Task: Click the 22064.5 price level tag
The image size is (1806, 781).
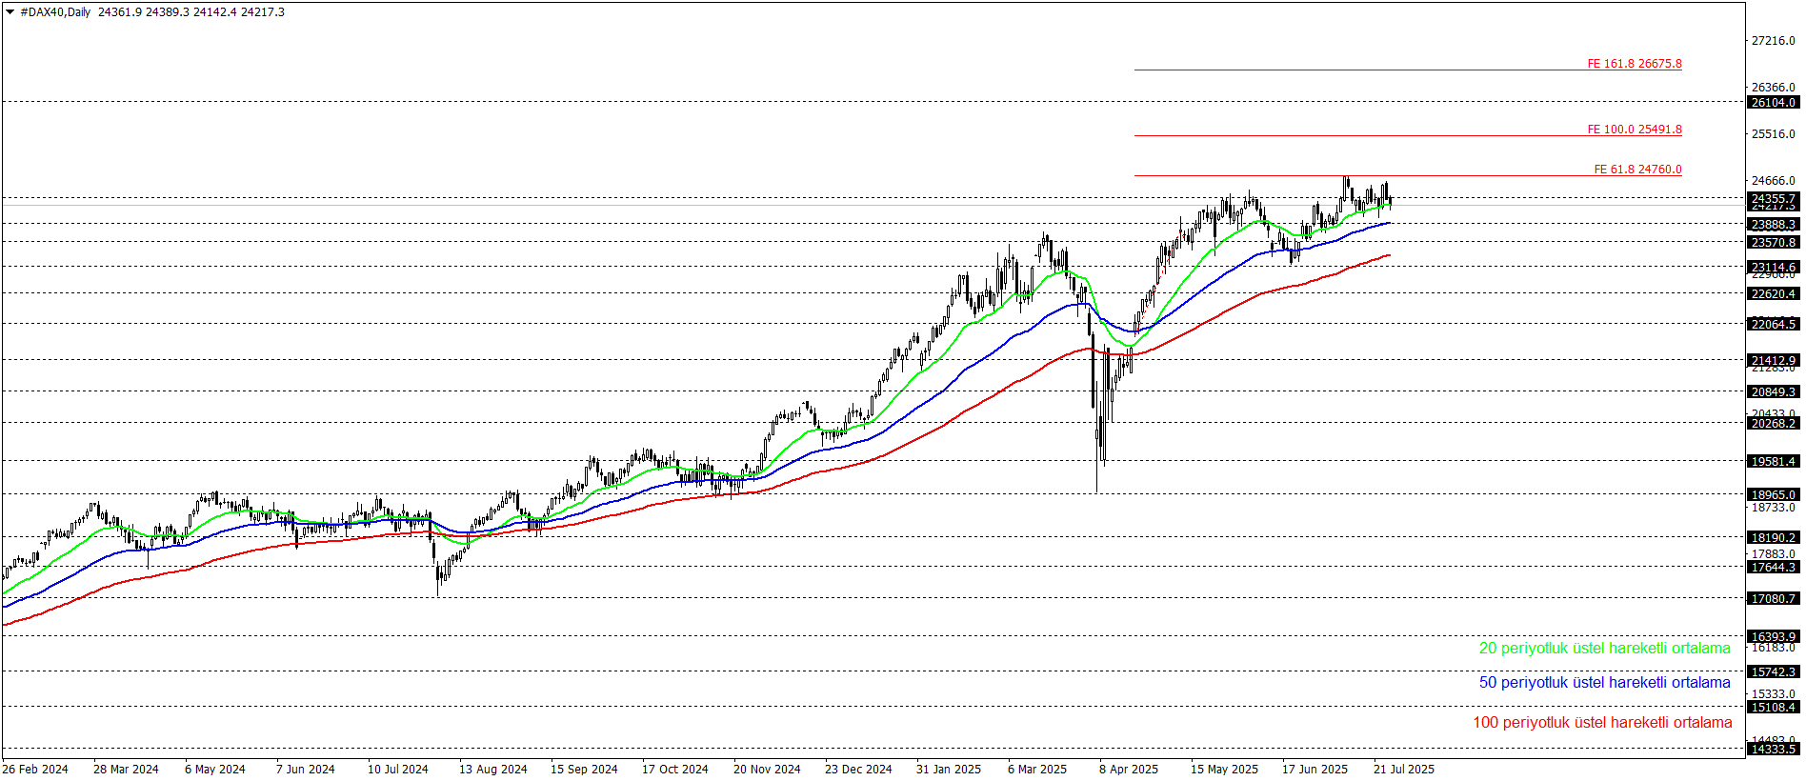Action: click(1773, 325)
